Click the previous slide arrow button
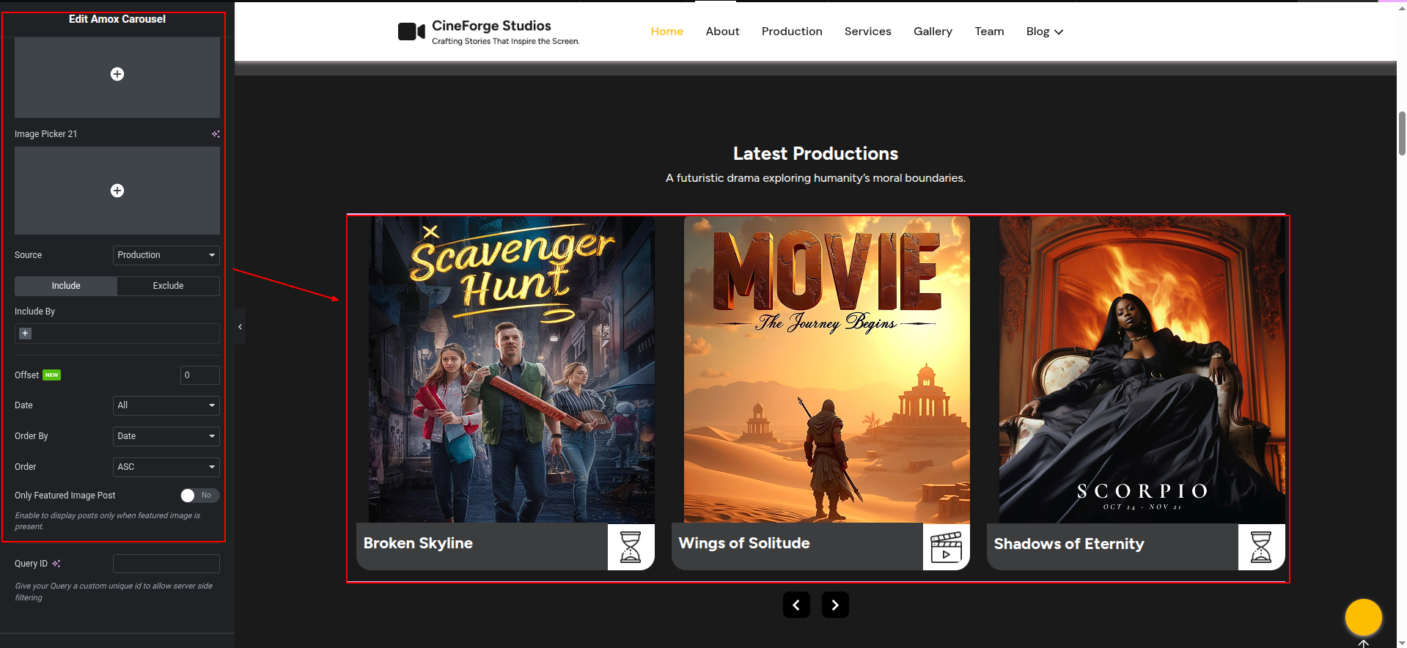Viewport: 1407px width, 648px height. [796, 605]
